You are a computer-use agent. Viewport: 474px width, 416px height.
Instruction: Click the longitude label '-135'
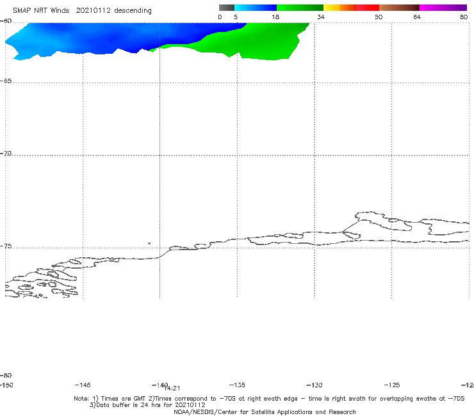[237, 385]
